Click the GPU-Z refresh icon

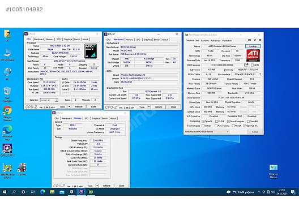255,40
